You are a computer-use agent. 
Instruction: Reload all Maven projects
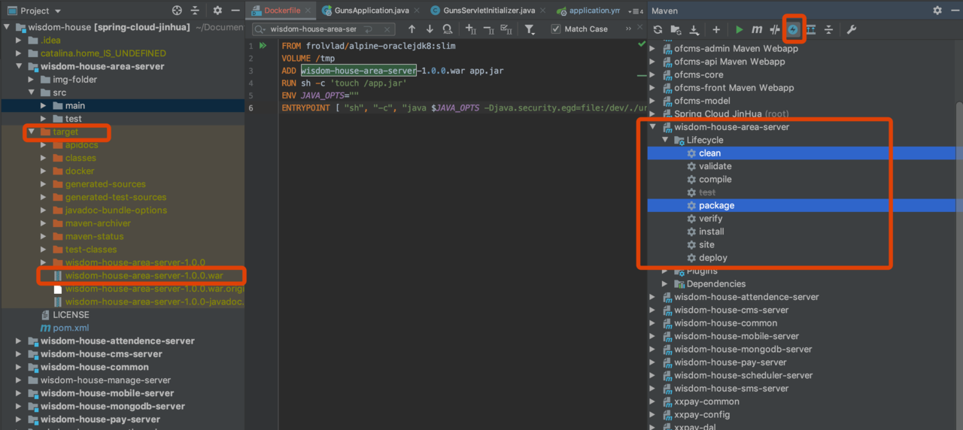click(x=658, y=29)
